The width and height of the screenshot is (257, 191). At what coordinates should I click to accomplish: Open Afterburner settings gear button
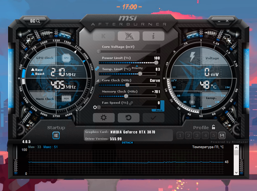(103, 118)
